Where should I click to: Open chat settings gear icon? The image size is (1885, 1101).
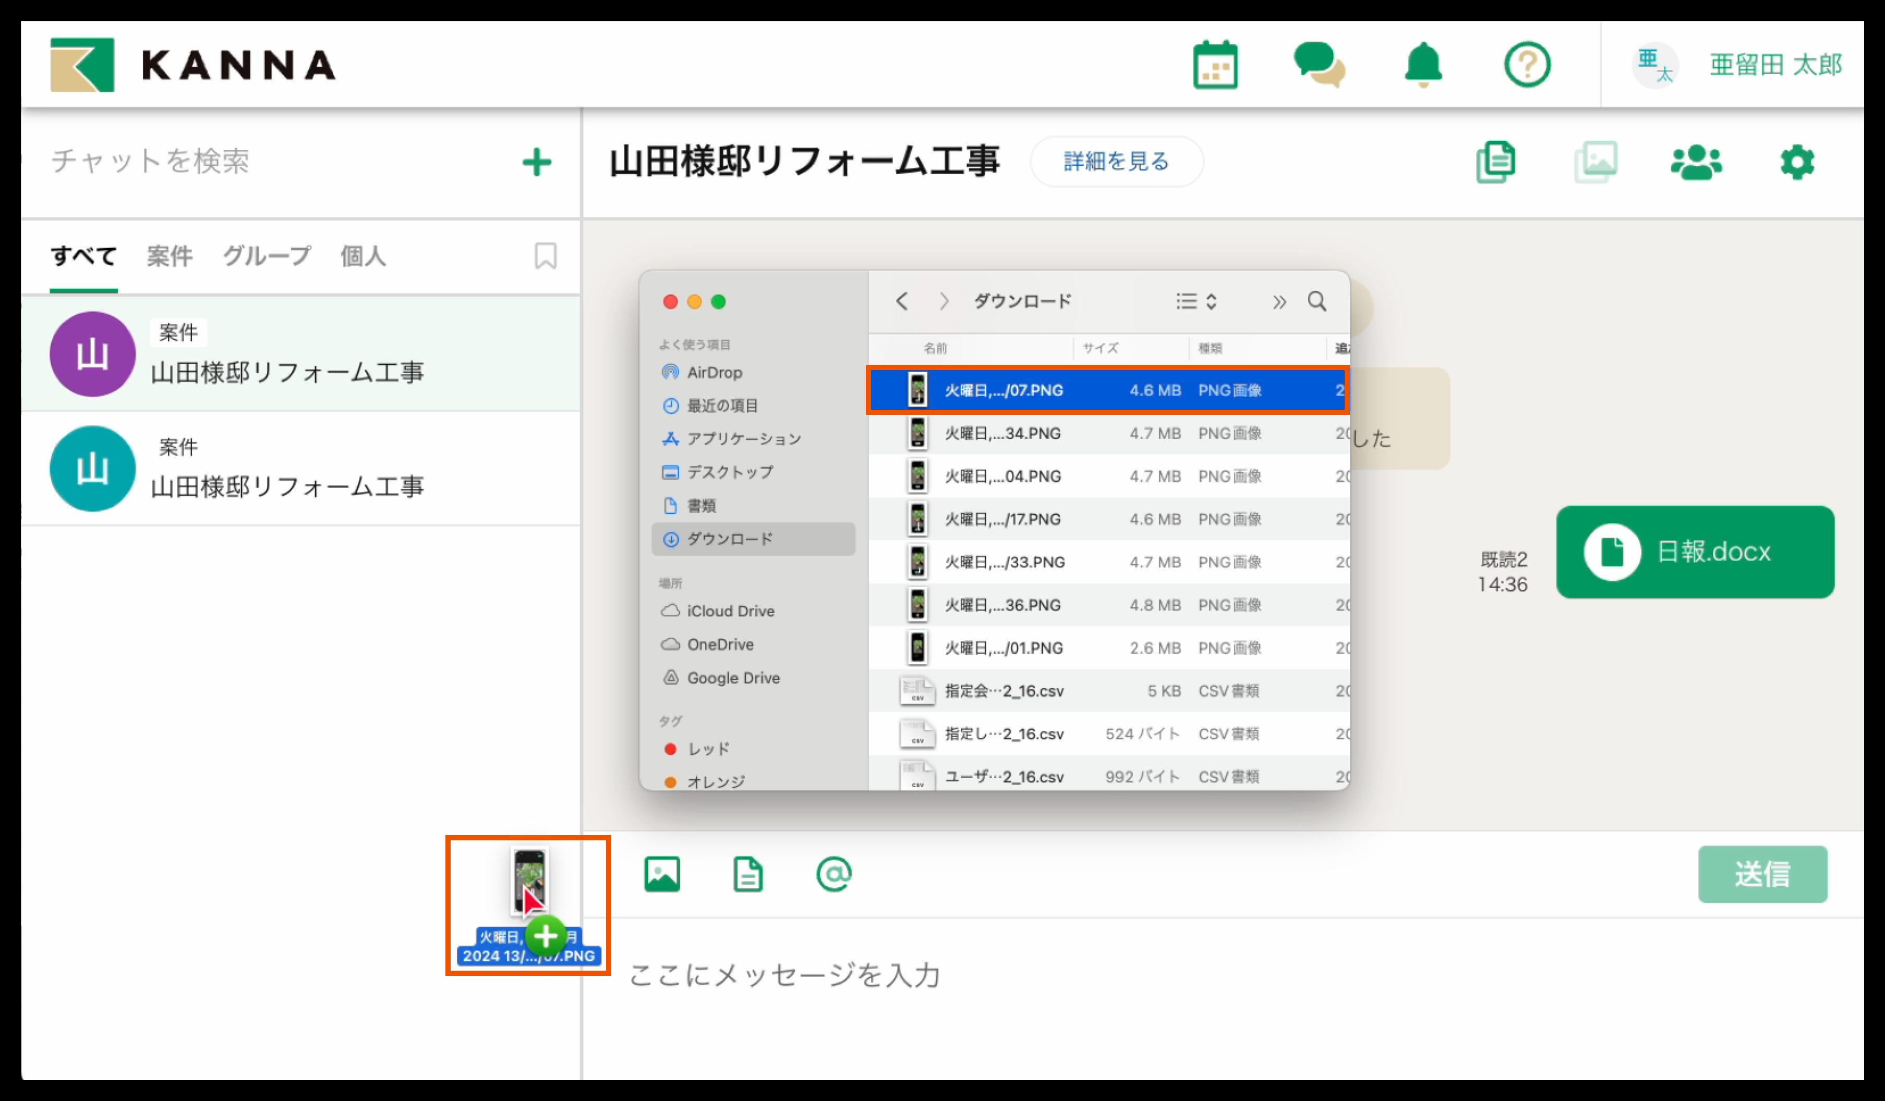click(1797, 162)
